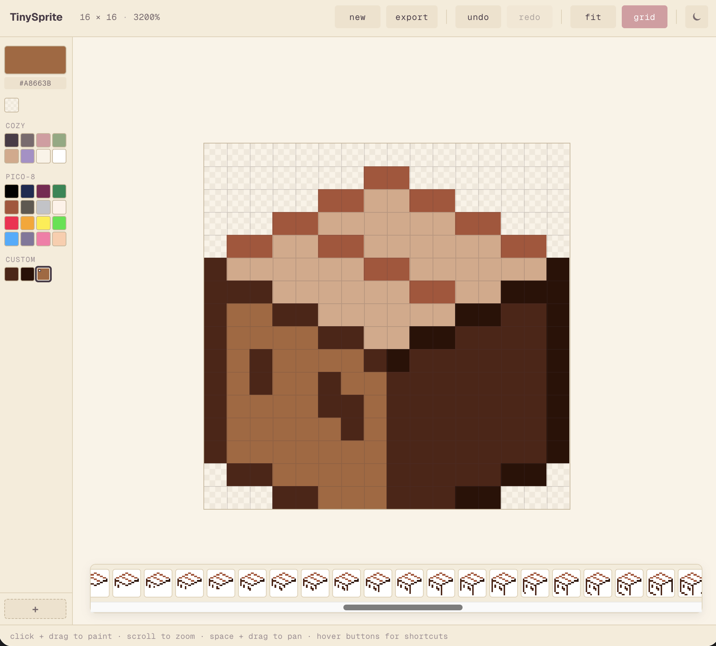Screen dimensions: 716x646
Task: Click the #A8663B hex color field
Action: click(x=35, y=83)
